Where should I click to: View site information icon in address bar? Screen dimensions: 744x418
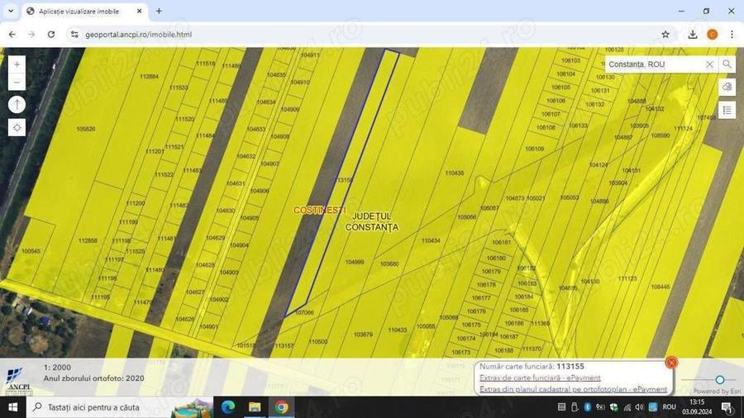point(74,34)
